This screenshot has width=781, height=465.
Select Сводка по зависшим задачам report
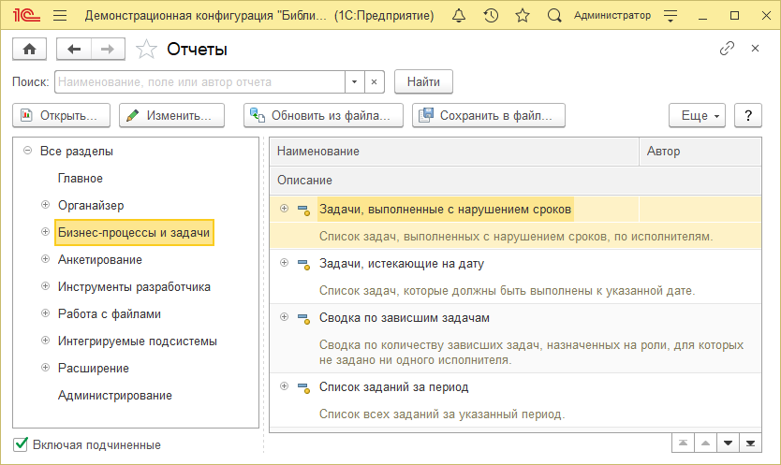point(404,317)
